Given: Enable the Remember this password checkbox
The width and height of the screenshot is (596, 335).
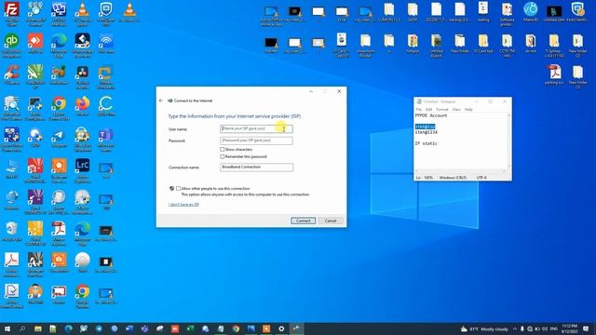Looking at the screenshot, I should (222, 156).
